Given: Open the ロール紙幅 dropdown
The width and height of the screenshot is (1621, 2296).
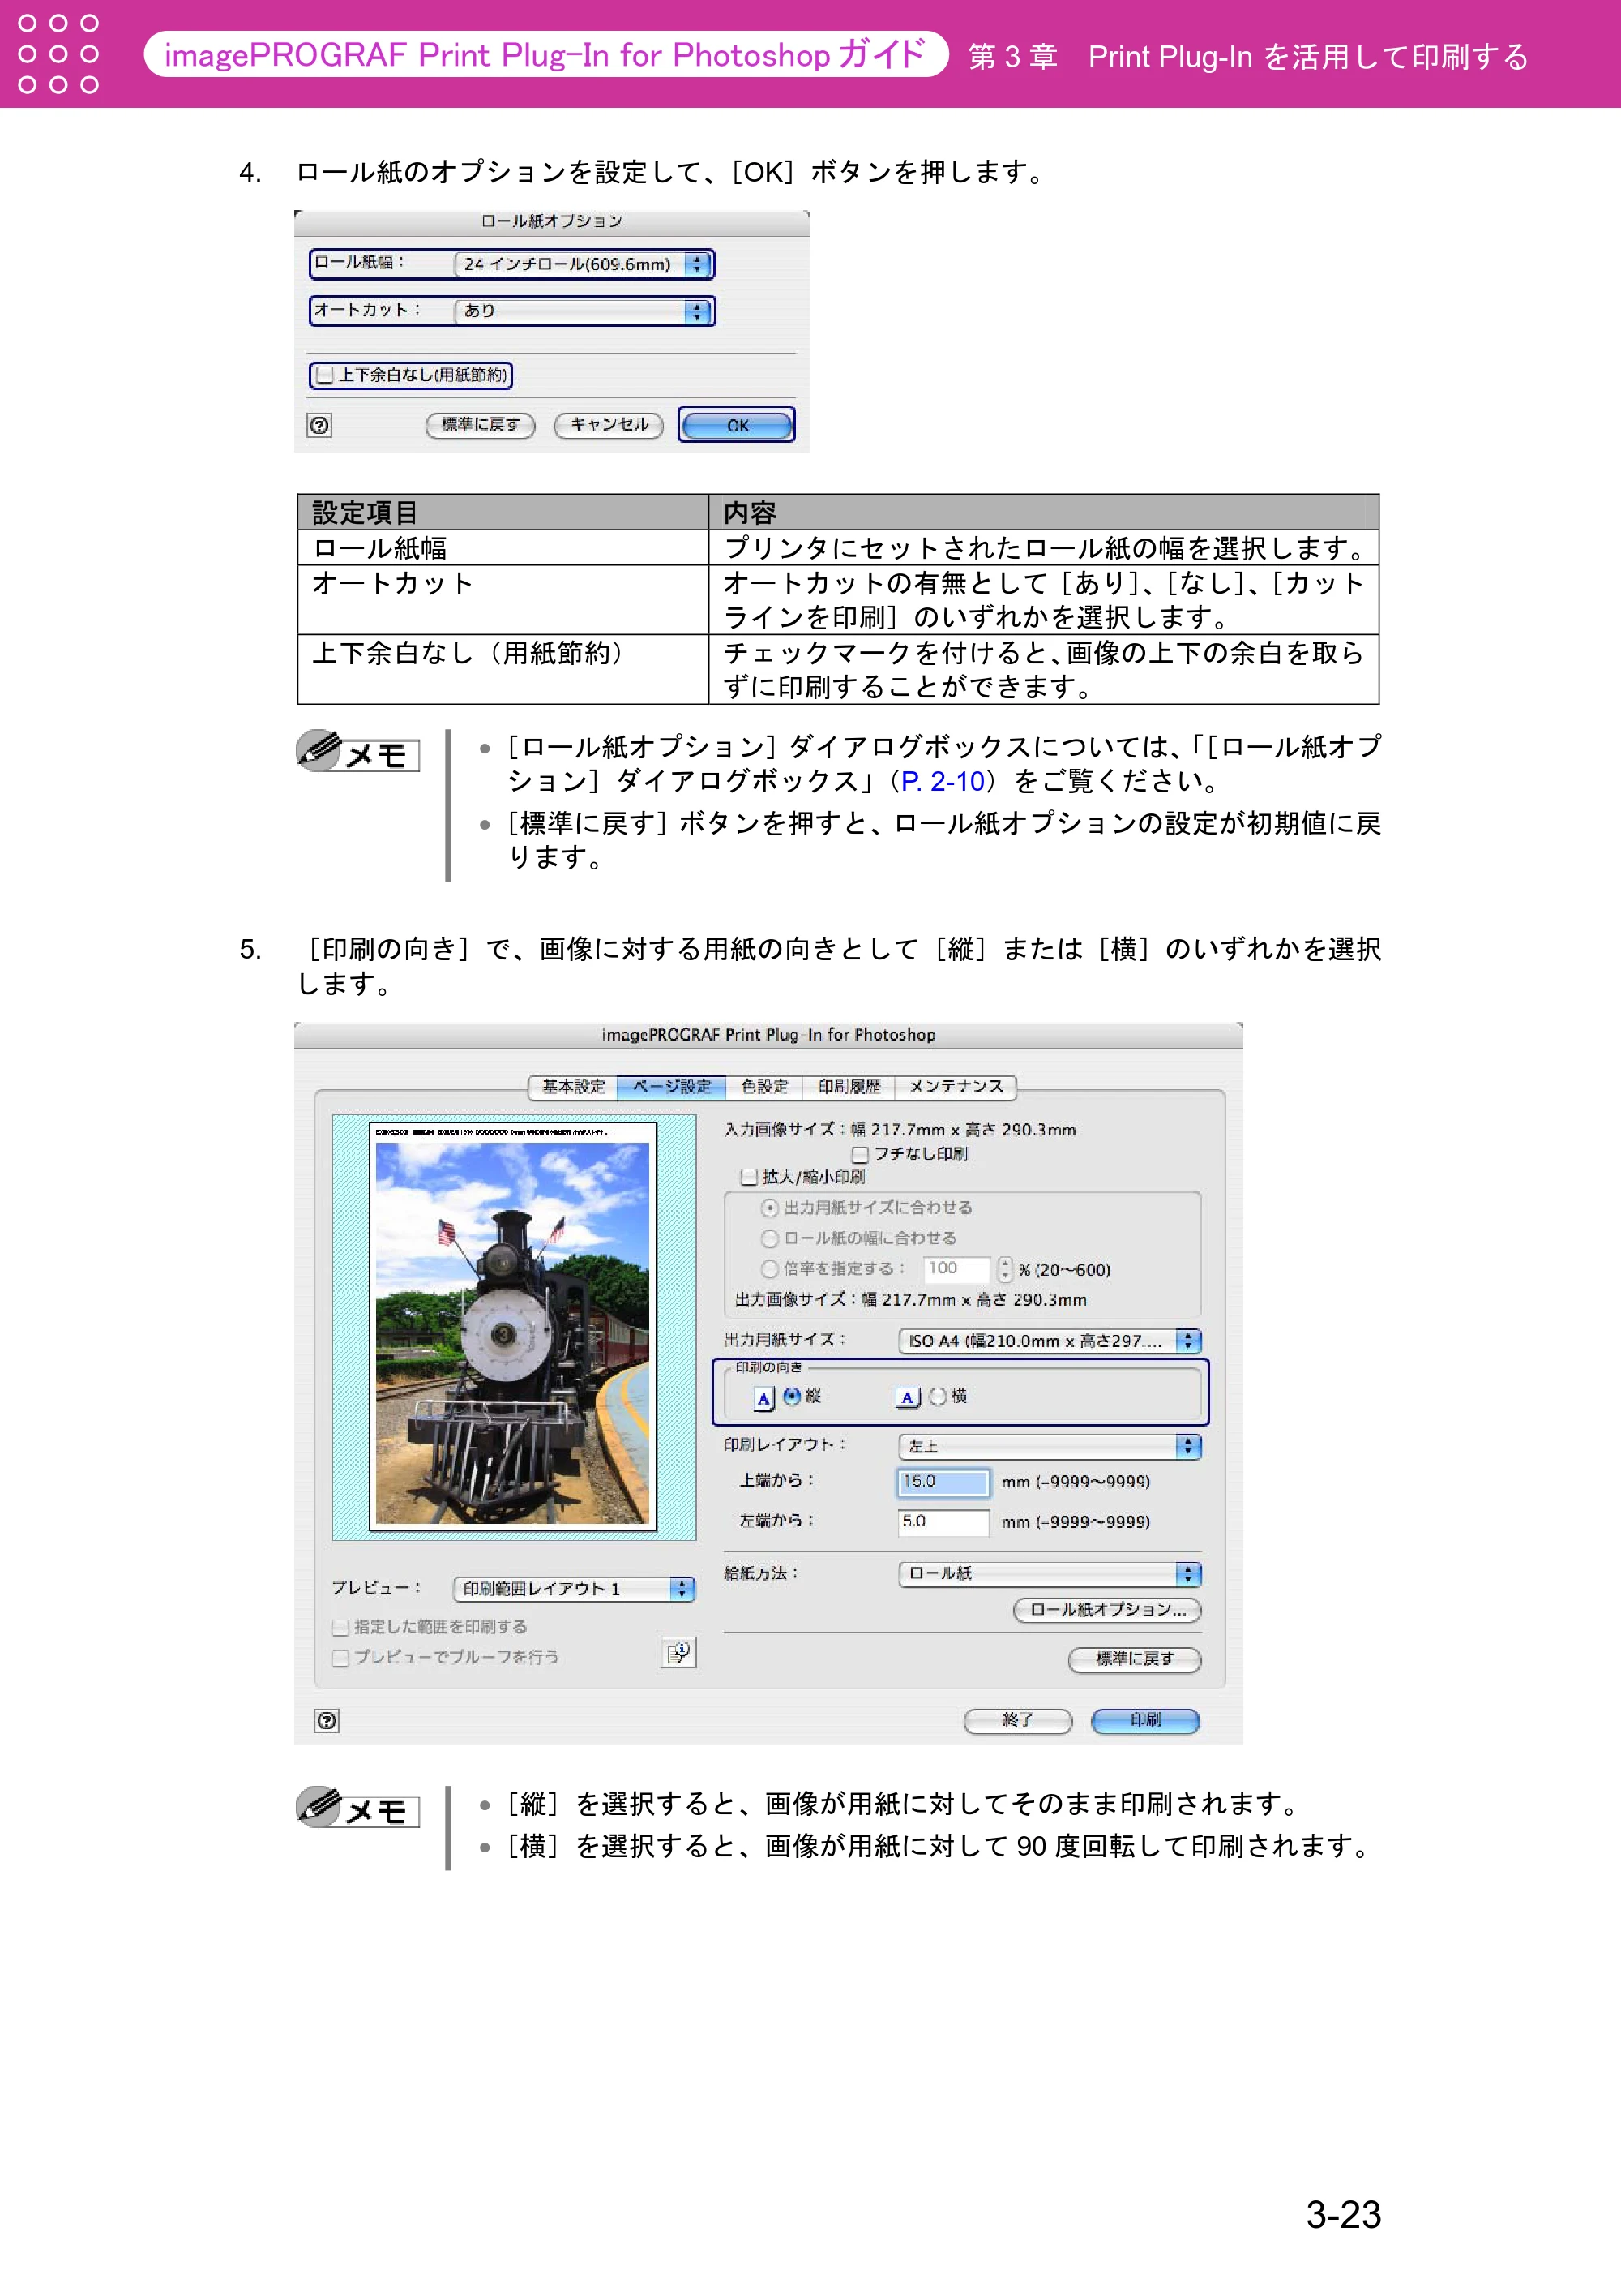Looking at the screenshot, I should tap(583, 264).
